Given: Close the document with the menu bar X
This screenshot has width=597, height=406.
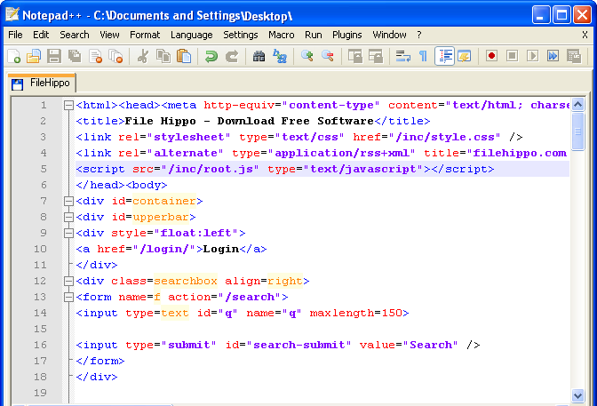Looking at the screenshot, I should click(585, 35).
